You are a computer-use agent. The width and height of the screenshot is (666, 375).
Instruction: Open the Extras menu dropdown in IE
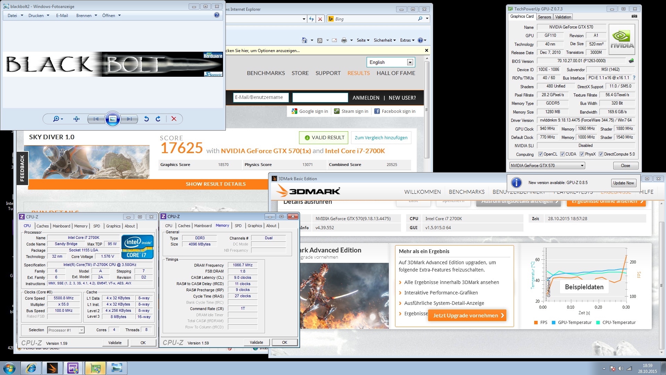pyautogui.click(x=407, y=40)
